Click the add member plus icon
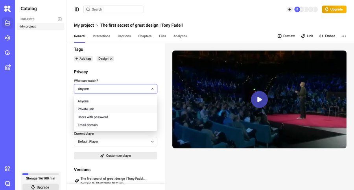This screenshot has height=190, width=354. 289,9
